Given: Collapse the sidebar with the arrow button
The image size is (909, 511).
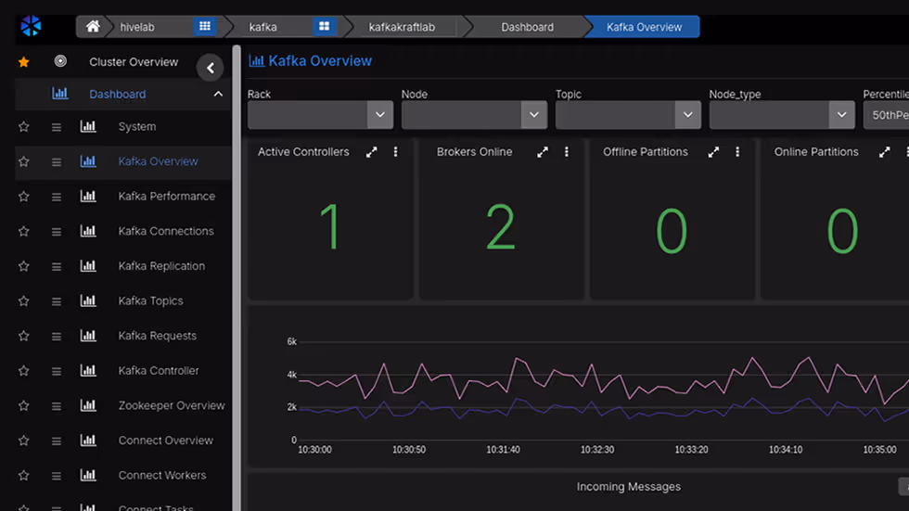Looking at the screenshot, I should pos(211,68).
